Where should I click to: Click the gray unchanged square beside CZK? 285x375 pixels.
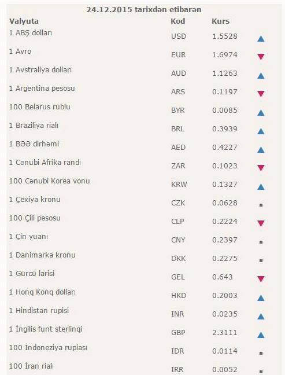tap(261, 205)
